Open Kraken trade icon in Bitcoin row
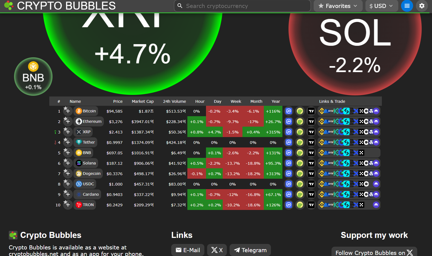Screen dimensions: 432x256 click(x=376, y=111)
